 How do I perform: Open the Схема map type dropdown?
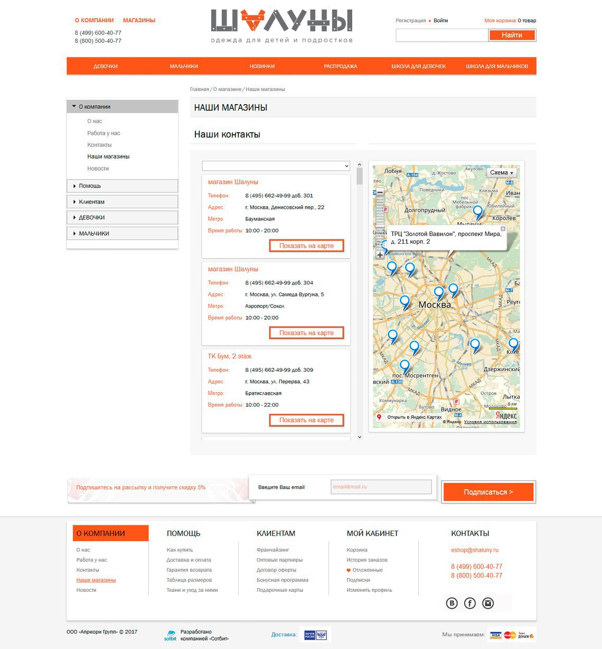tap(501, 173)
